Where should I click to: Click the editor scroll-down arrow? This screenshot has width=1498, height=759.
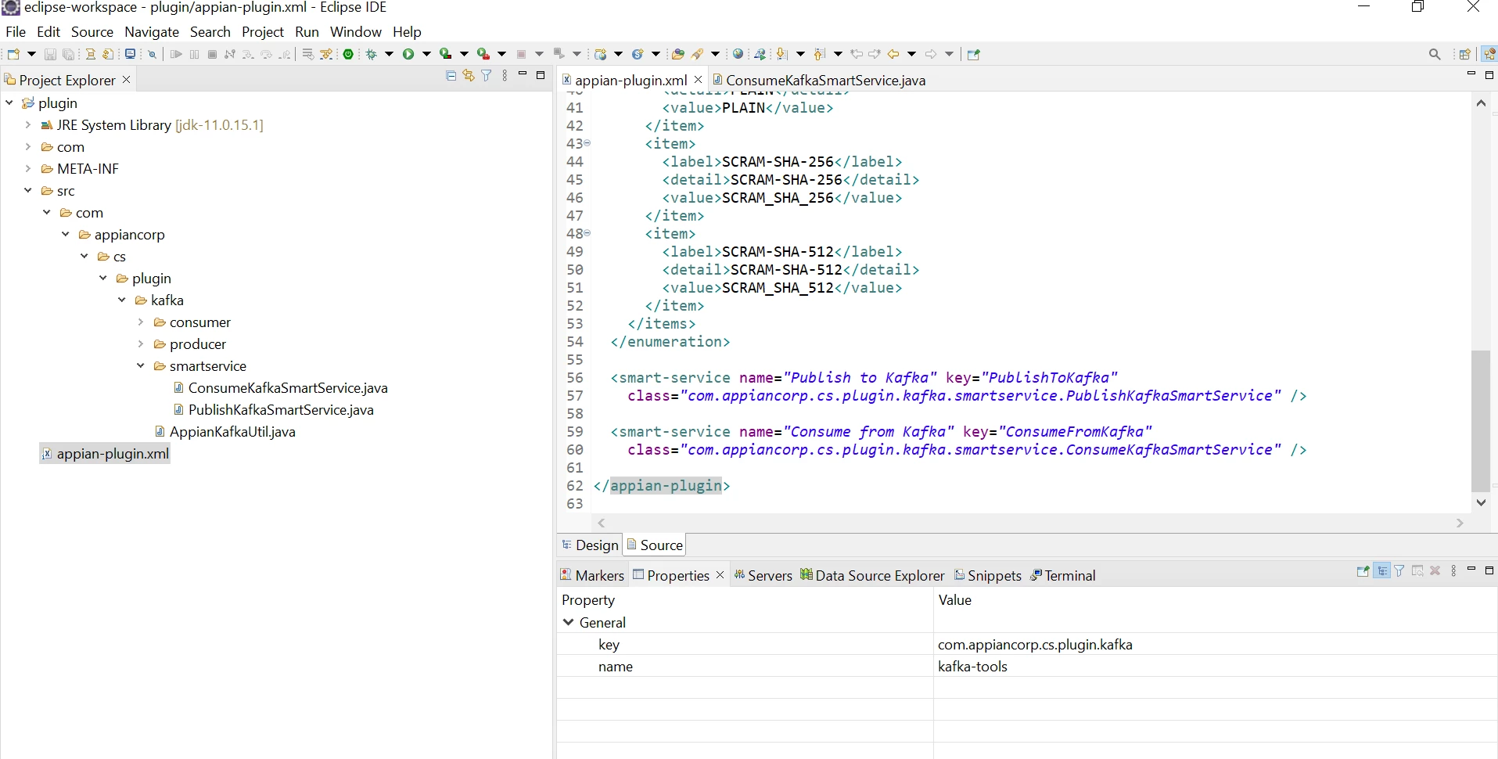[x=1481, y=502]
